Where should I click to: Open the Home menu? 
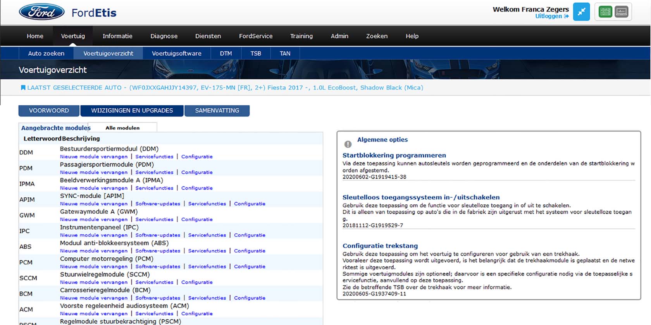pyautogui.click(x=35, y=36)
